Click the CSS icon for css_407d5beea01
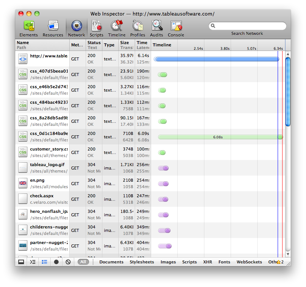The image size is (306, 287). [23, 74]
